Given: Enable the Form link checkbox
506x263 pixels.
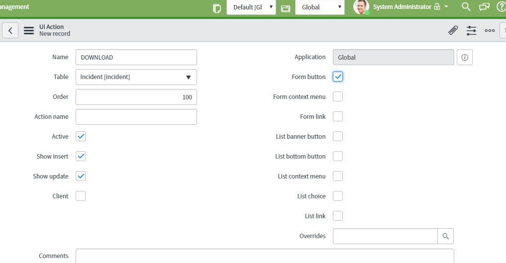Looking at the screenshot, I should point(338,116).
